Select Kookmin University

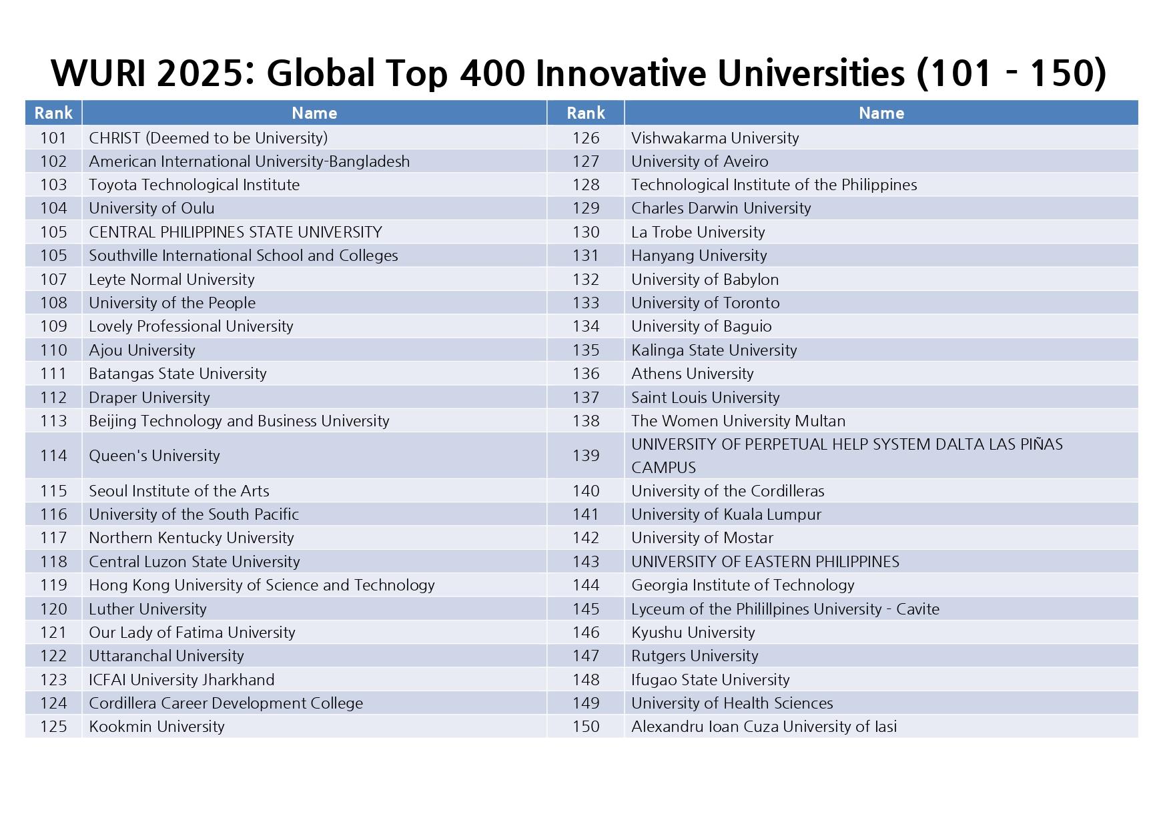(157, 727)
